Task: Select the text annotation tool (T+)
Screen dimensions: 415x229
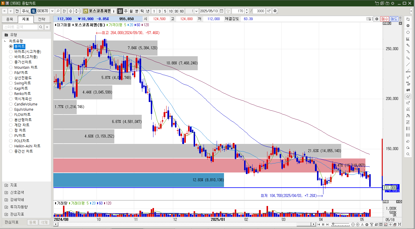Action: tap(408, 77)
